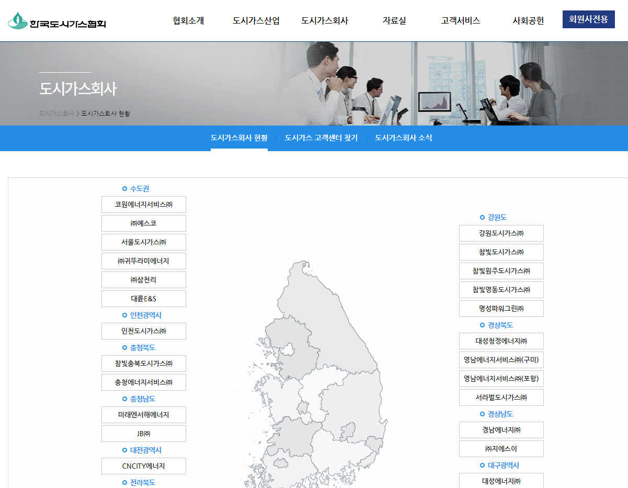Open 영남에너지서비스㈜(포항) company

501,379
